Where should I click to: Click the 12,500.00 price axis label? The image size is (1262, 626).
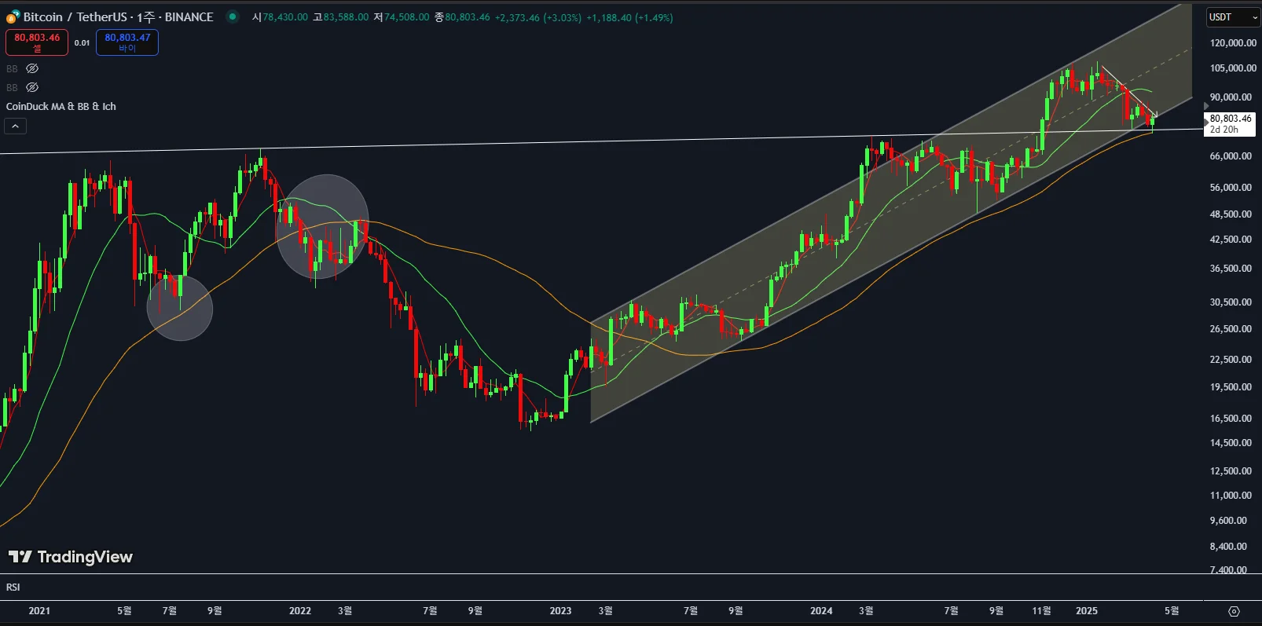coord(1231,471)
